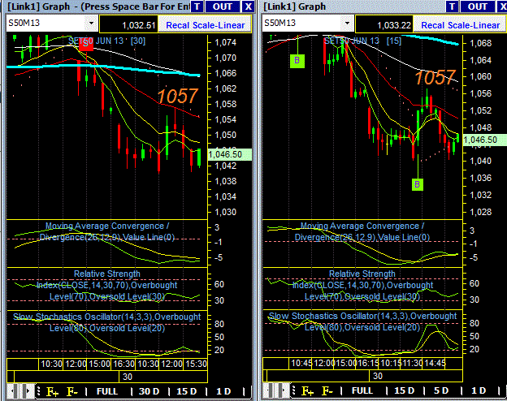The height and width of the screenshot is (401, 507).
Task: Select the 30 D range tab in left graph
Action: click(149, 391)
